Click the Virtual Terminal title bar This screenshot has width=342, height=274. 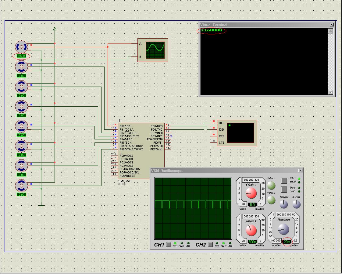262,25
